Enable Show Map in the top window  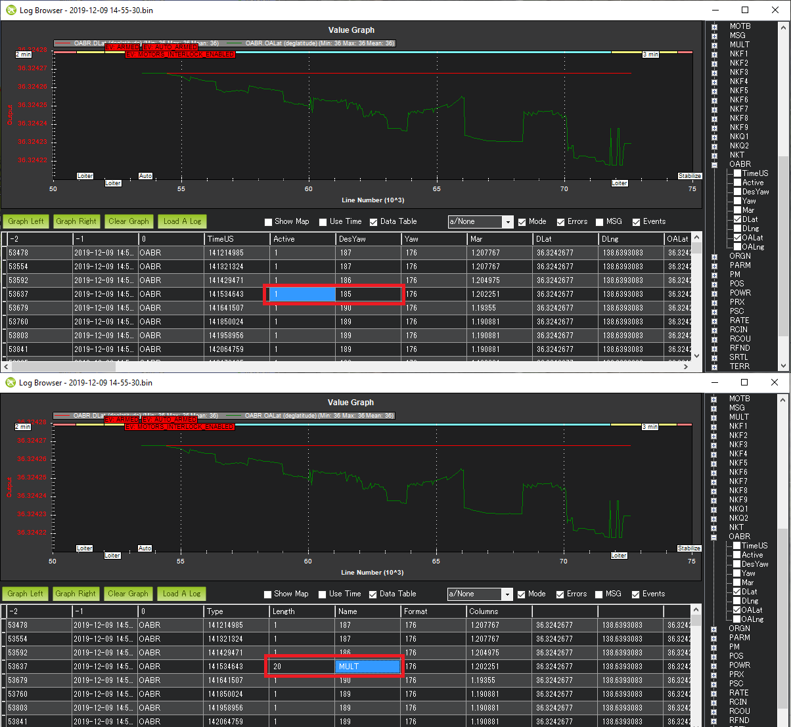[269, 222]
